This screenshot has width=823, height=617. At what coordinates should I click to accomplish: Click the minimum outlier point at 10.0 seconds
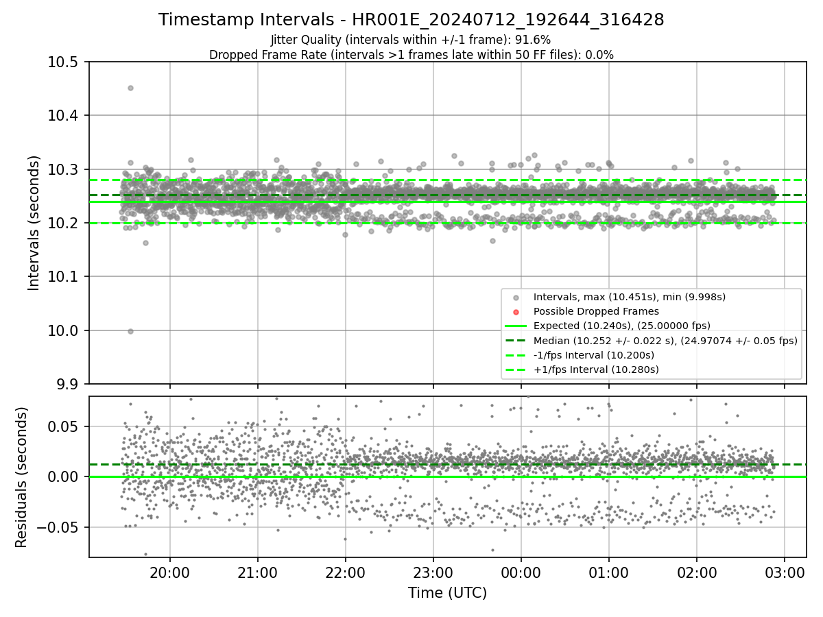coord(130,331)
